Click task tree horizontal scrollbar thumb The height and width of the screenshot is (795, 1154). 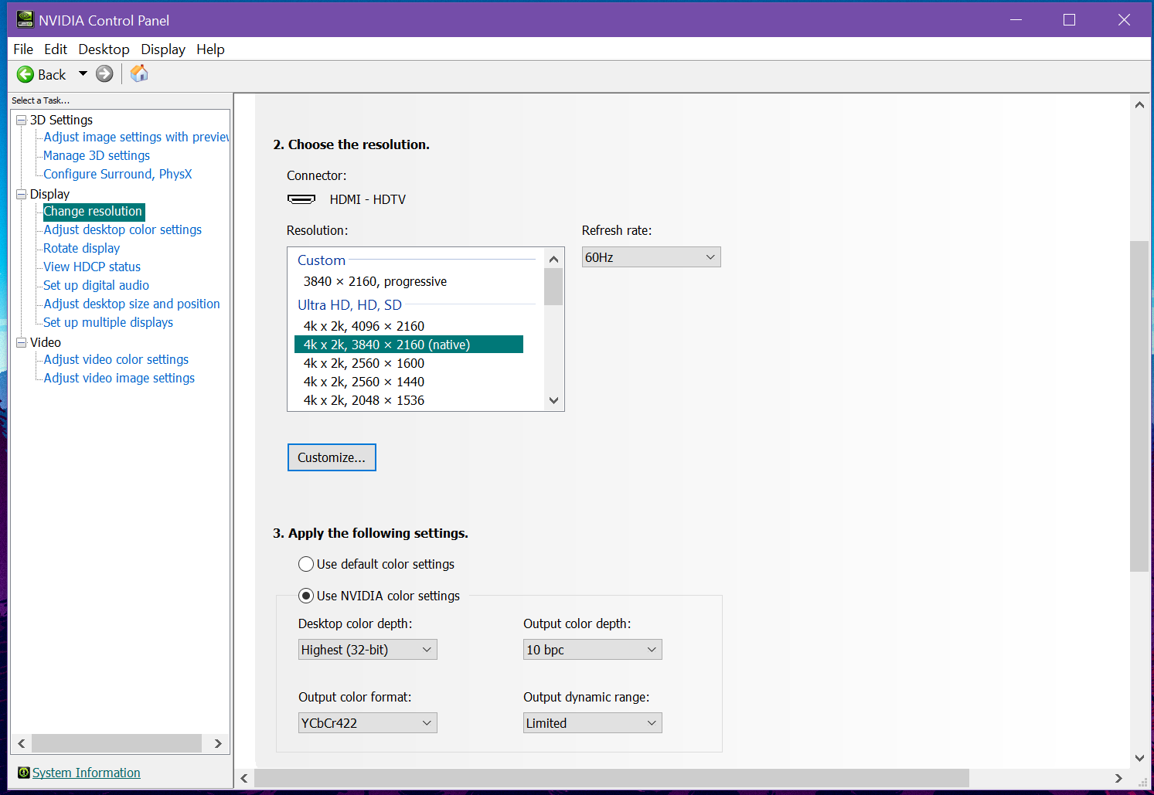tap(117, 743)
